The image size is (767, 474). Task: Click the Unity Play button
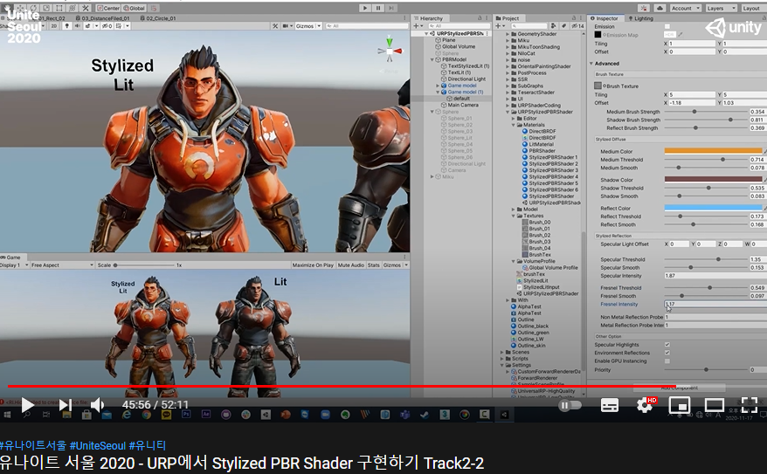[365, 8]
